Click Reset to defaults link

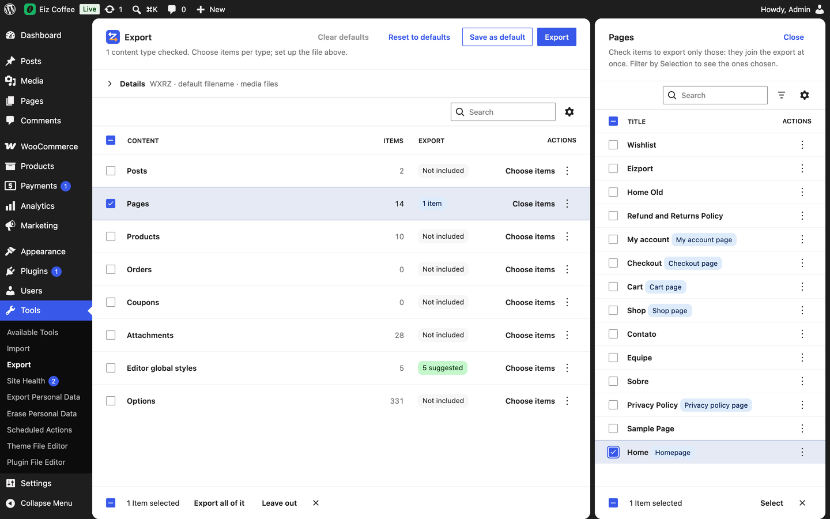[x=419, y=37]
